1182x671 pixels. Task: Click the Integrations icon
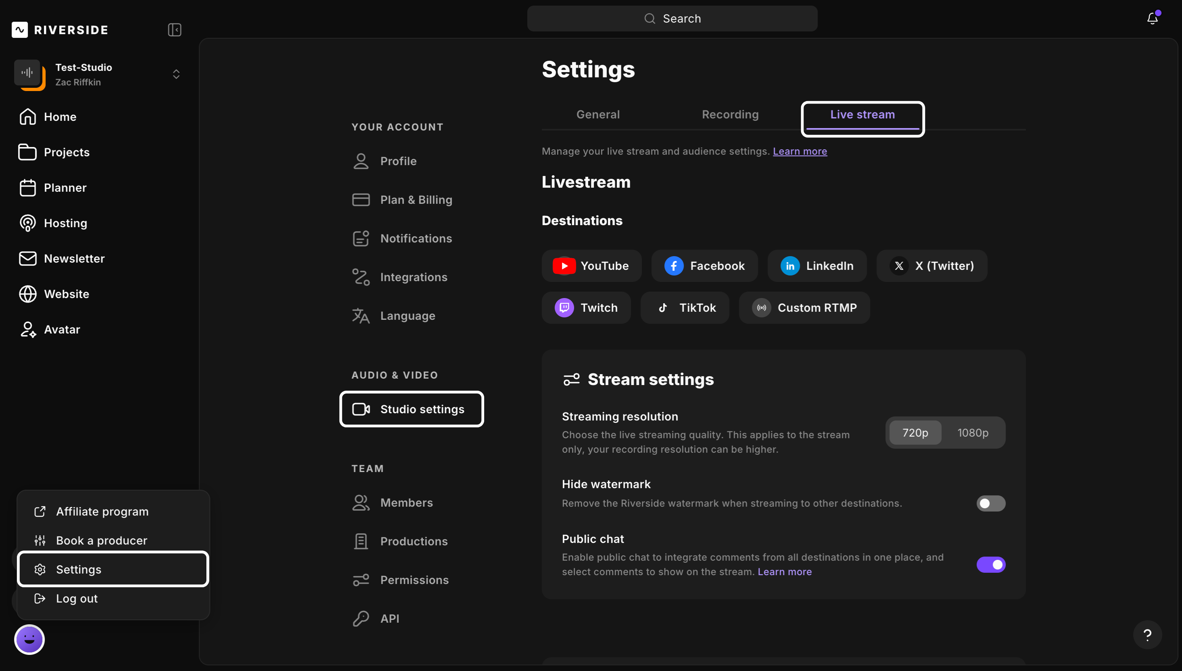(x=361, y=278)
